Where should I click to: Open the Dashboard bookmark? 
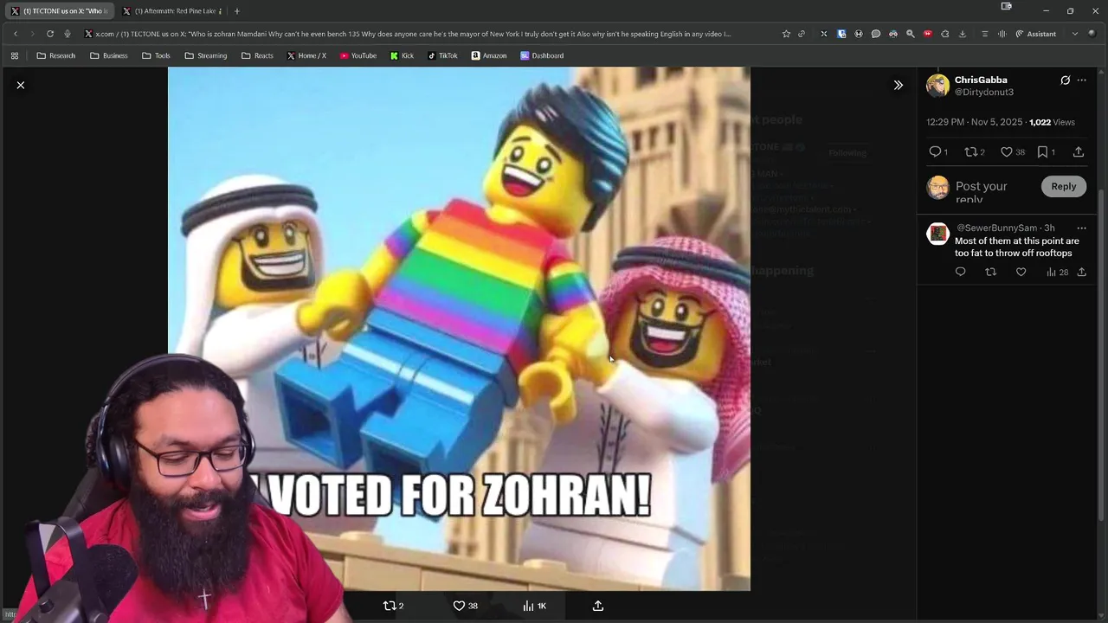pyautogui.click(x=542, y=55)
